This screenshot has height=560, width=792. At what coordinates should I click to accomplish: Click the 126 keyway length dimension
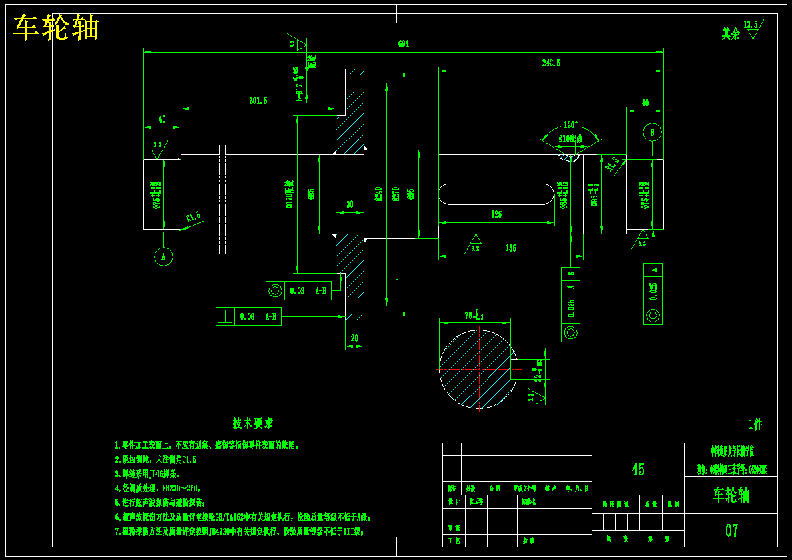tap(496, 214)
